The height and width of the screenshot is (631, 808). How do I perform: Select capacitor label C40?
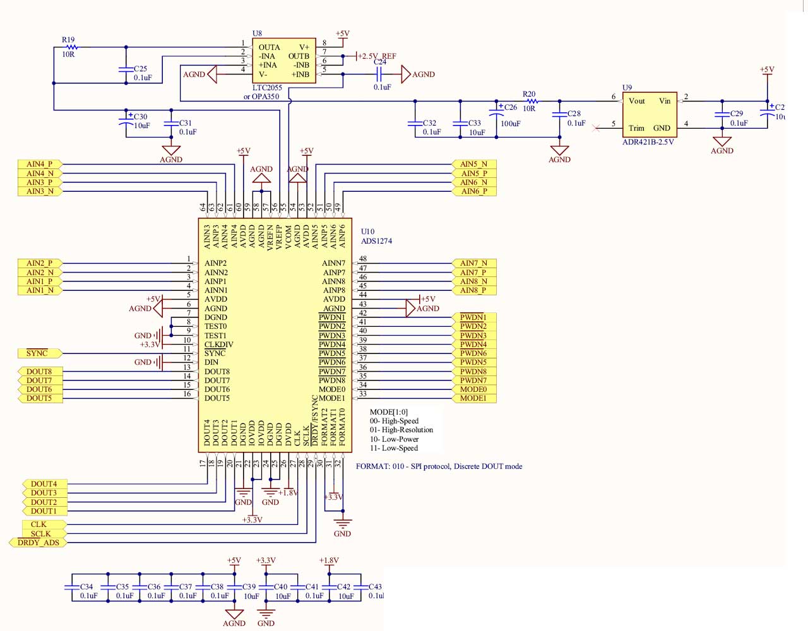[x=280, y=587]
